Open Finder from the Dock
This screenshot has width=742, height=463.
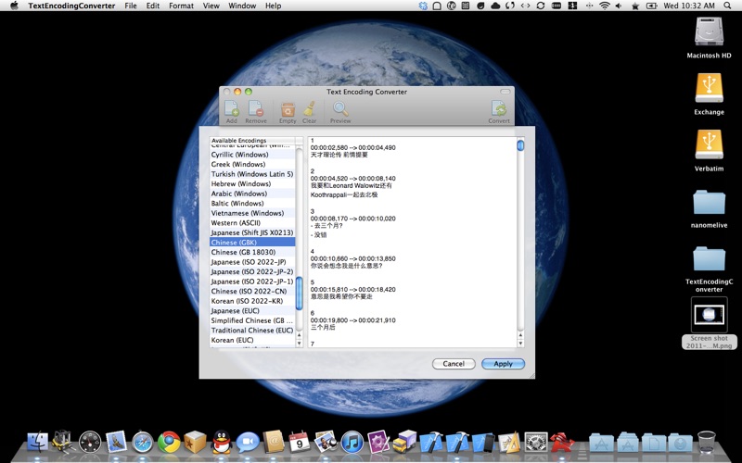pos(37,443)
